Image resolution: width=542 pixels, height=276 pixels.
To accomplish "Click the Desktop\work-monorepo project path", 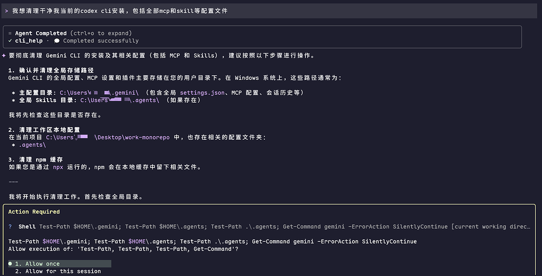I will click(108, 138).
